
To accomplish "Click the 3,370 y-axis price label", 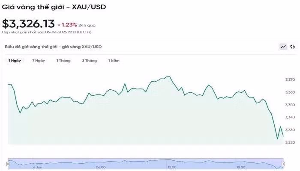I will 290,80.
